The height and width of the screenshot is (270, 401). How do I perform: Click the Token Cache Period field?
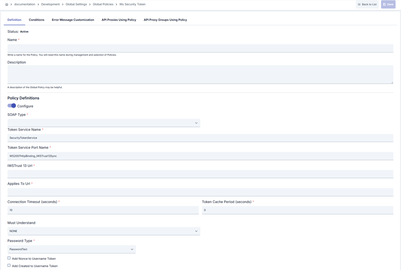point(298,210)
